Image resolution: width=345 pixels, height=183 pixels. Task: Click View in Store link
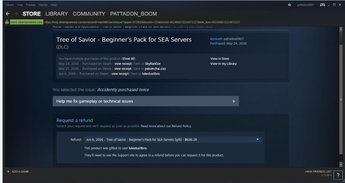219,59
